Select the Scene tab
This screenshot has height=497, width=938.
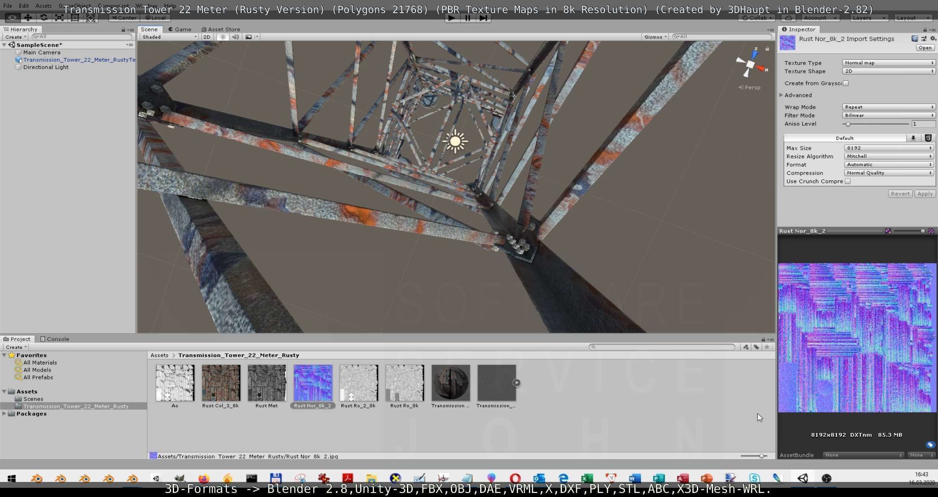pyautogui.click(x=149, y=29)
